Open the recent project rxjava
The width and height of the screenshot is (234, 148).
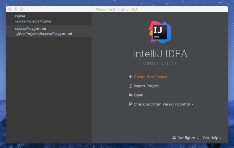pos(49,19)
